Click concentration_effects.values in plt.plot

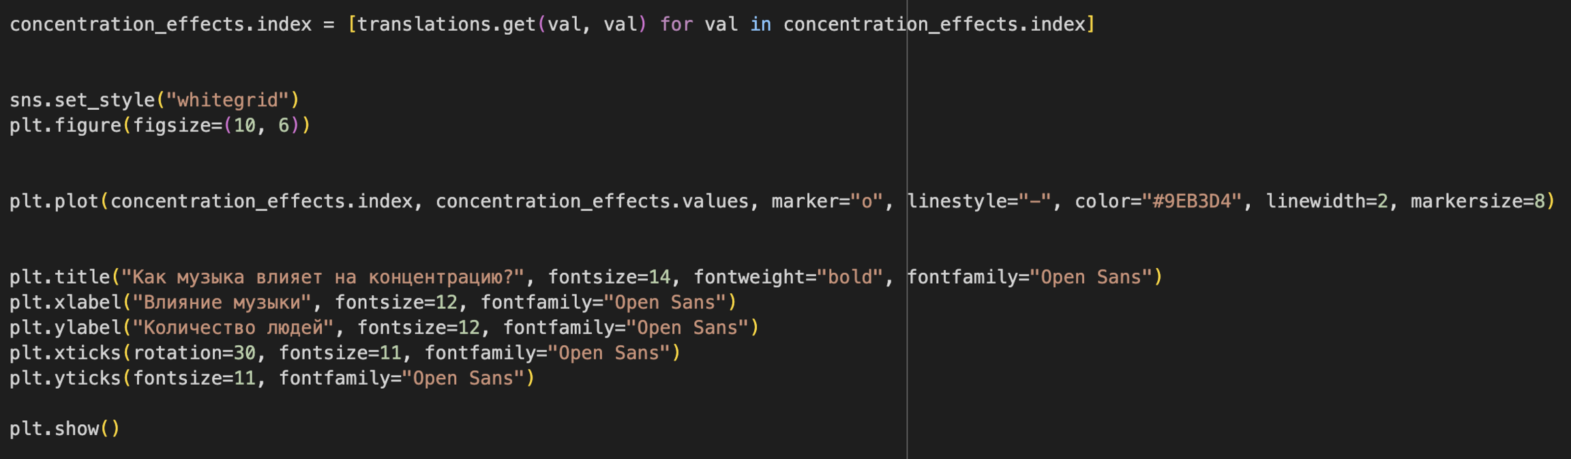click(592, 201)
